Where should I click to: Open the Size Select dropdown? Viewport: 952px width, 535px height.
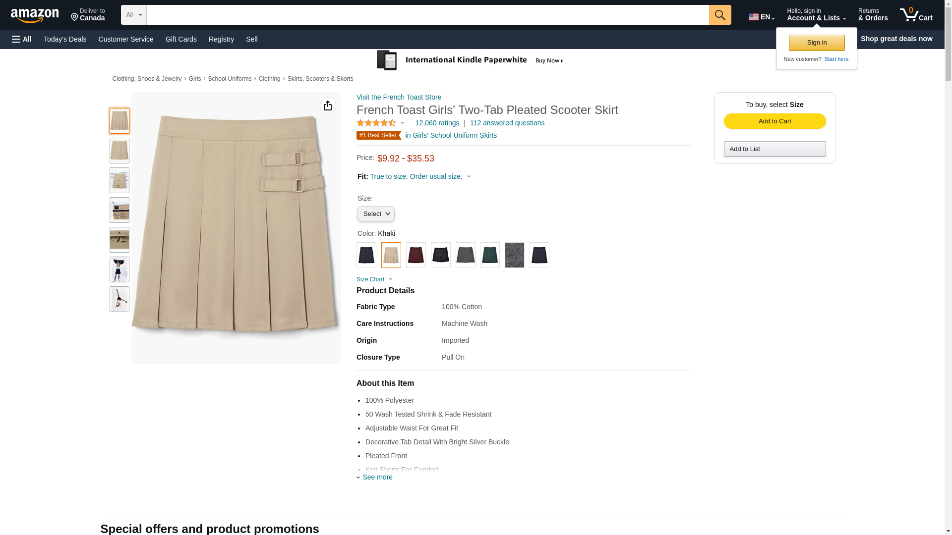376,214
